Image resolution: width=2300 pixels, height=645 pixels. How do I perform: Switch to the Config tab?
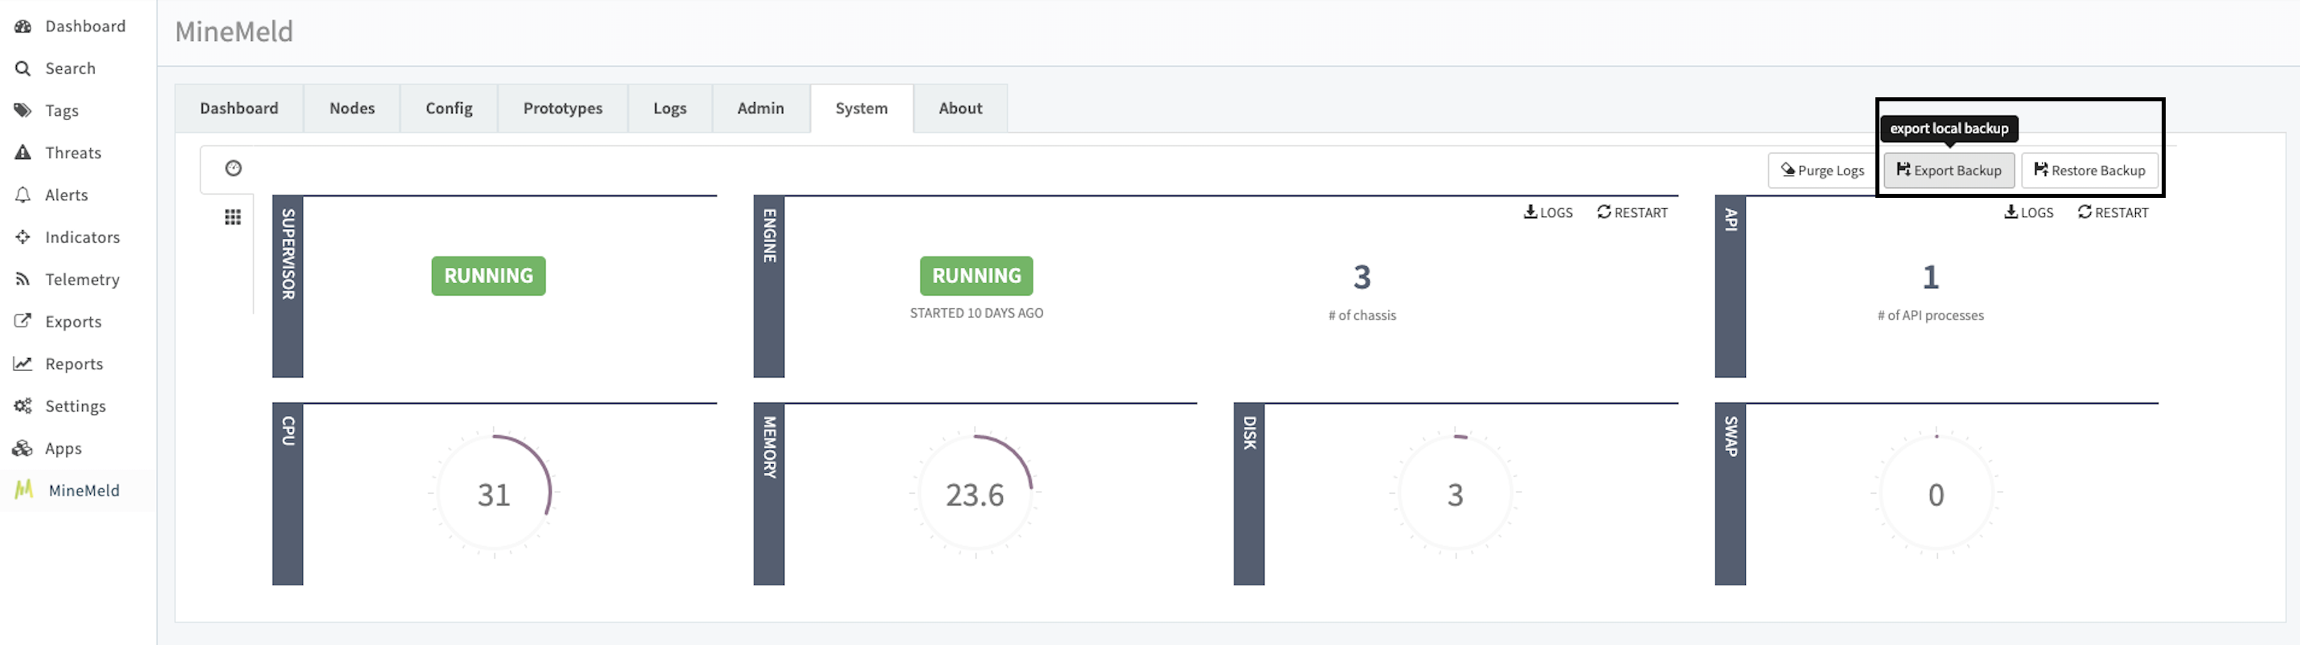449,108
